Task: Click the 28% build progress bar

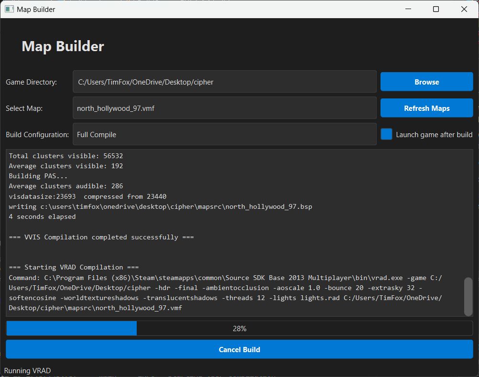Action: click(239, 329)
